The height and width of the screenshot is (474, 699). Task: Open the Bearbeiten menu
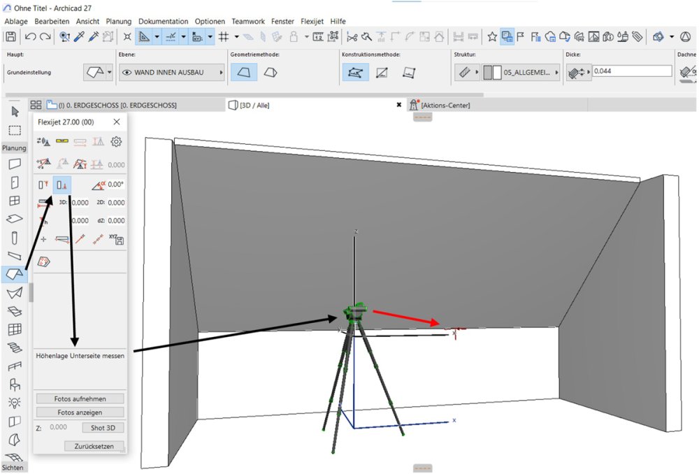tap(52, 21)
